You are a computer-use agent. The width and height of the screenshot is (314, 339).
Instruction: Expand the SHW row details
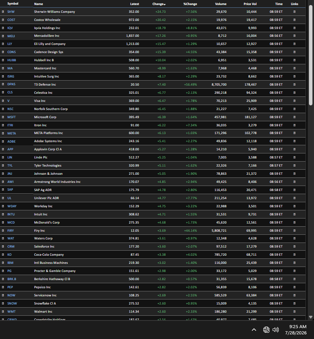3,12
